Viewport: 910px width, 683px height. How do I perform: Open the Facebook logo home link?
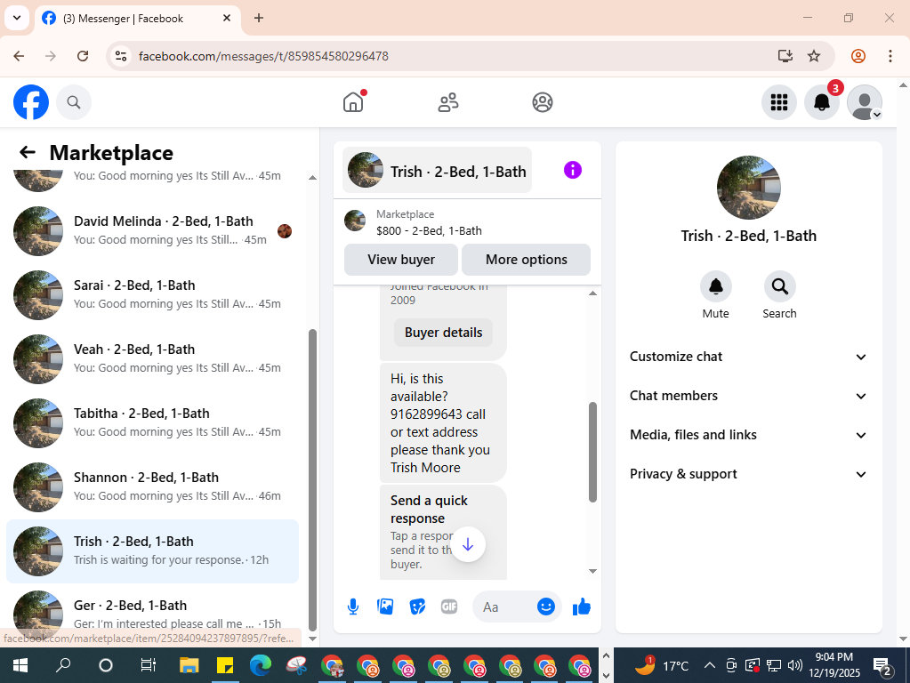[x=31, y=102]
